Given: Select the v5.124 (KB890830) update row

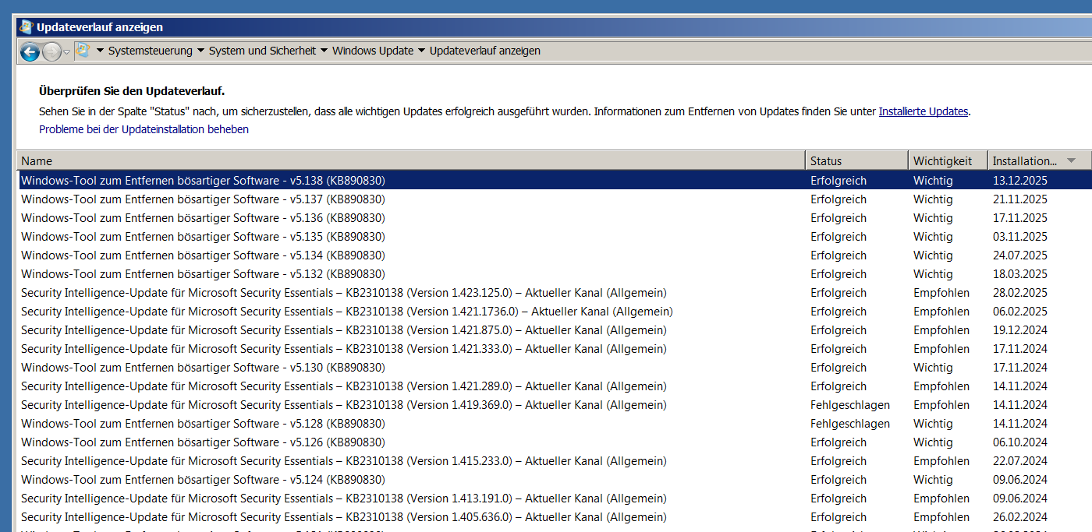Looking at the screenshot, I should click(x=555, y=480).
